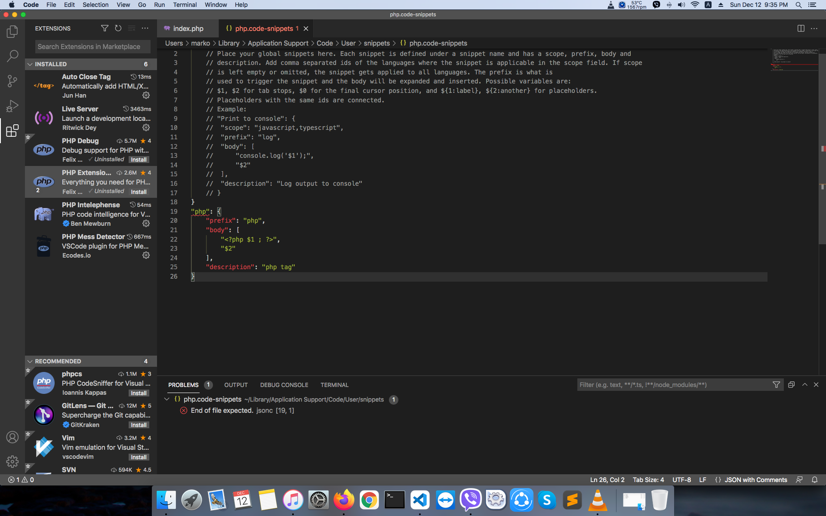Click the Settings gear icon for PHP Intelephense
This screenshot has height=516, width=826.
click(146, 224)
